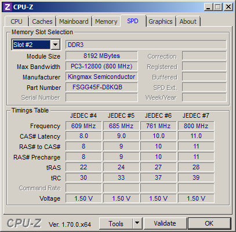Select the Slot #2 combo box

(36, 45)
